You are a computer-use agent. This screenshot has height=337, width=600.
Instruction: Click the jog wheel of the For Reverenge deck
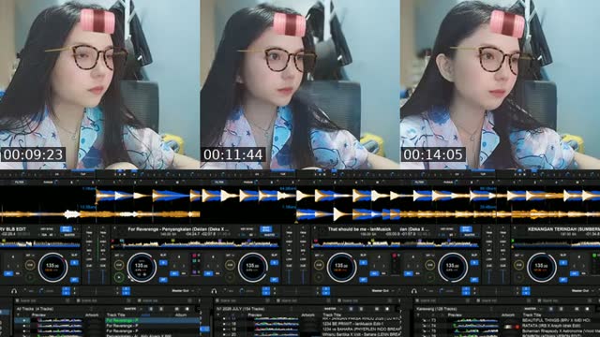tap(142, 267)
